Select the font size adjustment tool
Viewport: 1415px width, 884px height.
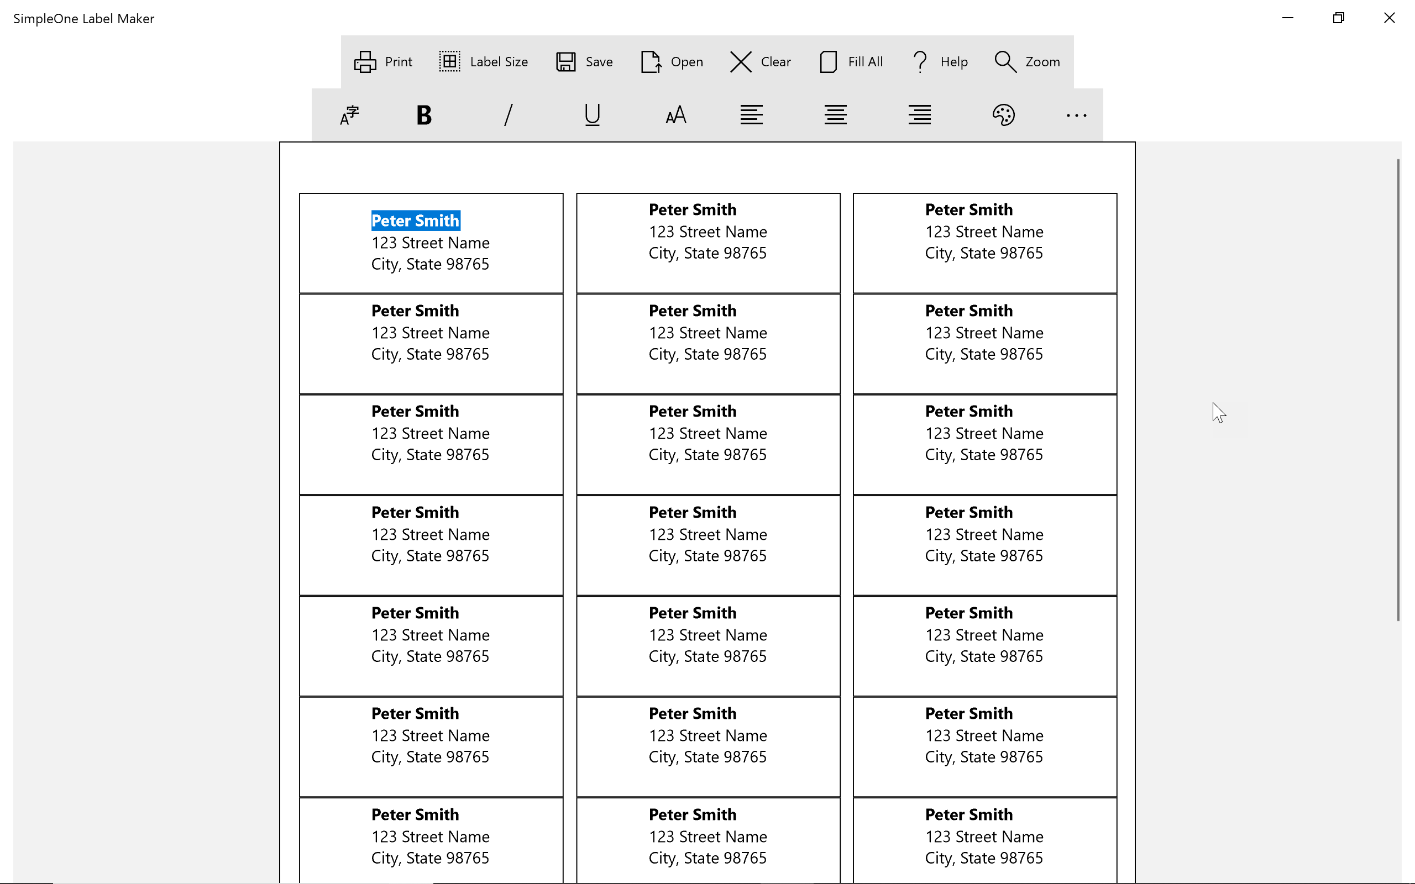tap(675, 114)
